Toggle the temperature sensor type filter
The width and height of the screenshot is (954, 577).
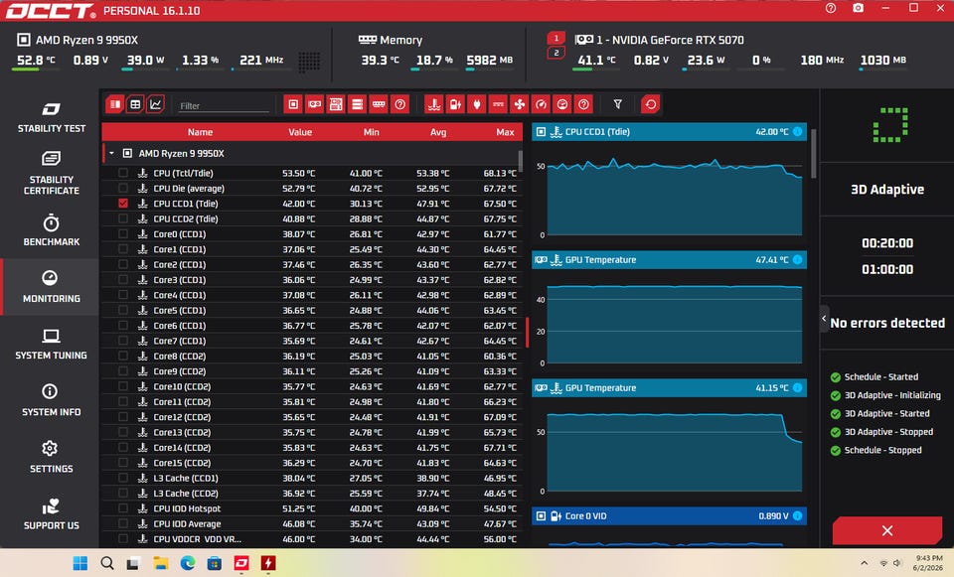(434, 104)
